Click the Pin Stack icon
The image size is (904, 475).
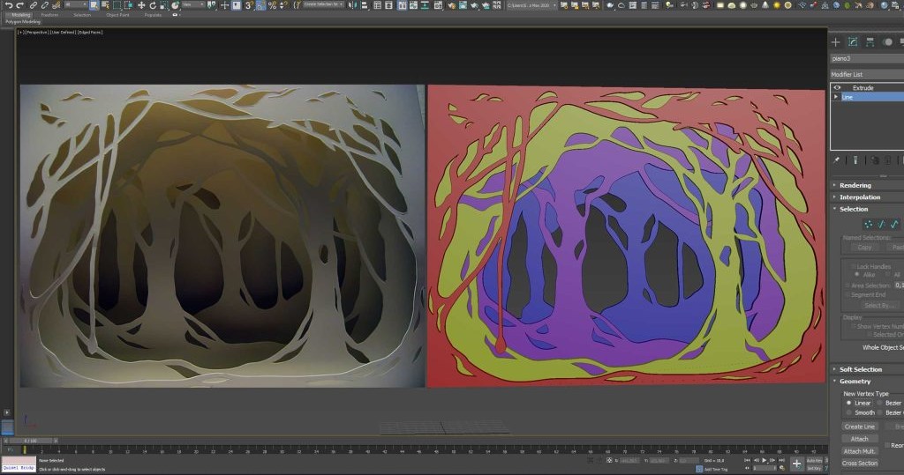(837, 160)
